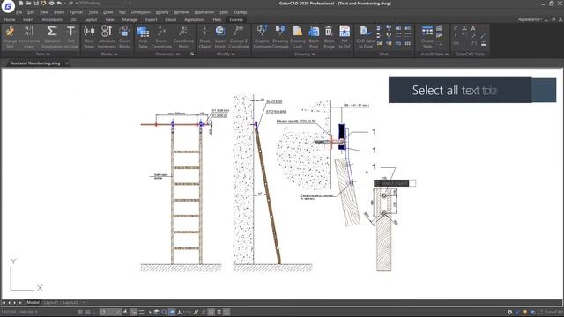Open the Dimension panel dialog launcher arrow
The width and height of the screenshot is (564, 317).
pos(192,55)
